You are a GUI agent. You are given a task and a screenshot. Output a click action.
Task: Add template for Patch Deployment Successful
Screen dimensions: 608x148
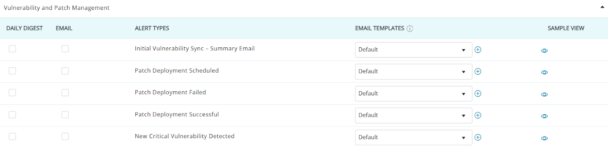478,115
